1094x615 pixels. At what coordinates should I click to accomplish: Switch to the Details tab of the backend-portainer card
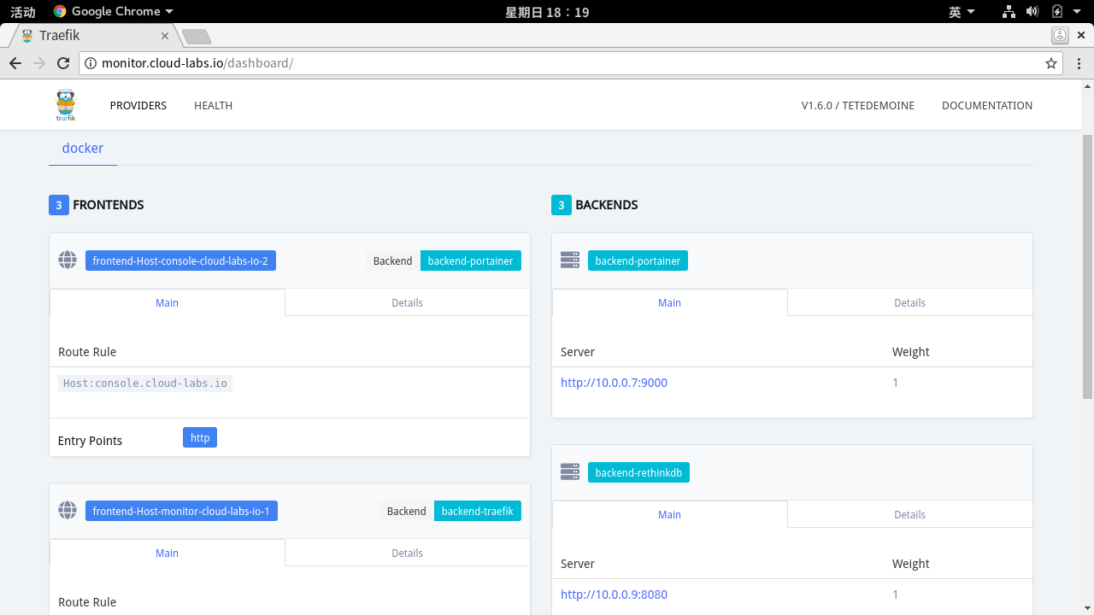pyautogui.click(x=909, y=302)
